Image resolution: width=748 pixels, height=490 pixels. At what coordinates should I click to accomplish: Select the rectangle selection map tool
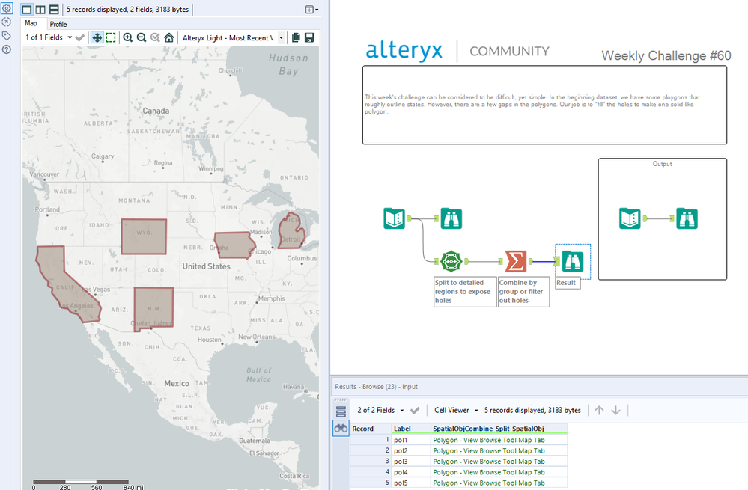click(x=111, y=37)
